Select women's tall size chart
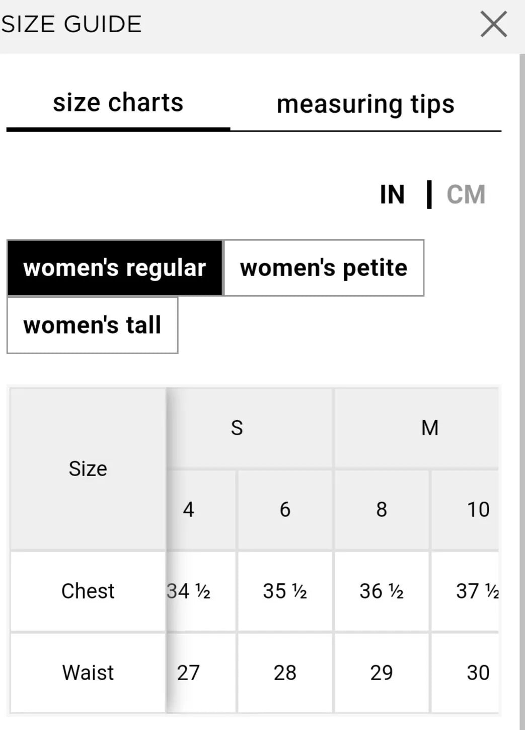Viewport: 525px width, 730px height. click(x=92, y=325)
